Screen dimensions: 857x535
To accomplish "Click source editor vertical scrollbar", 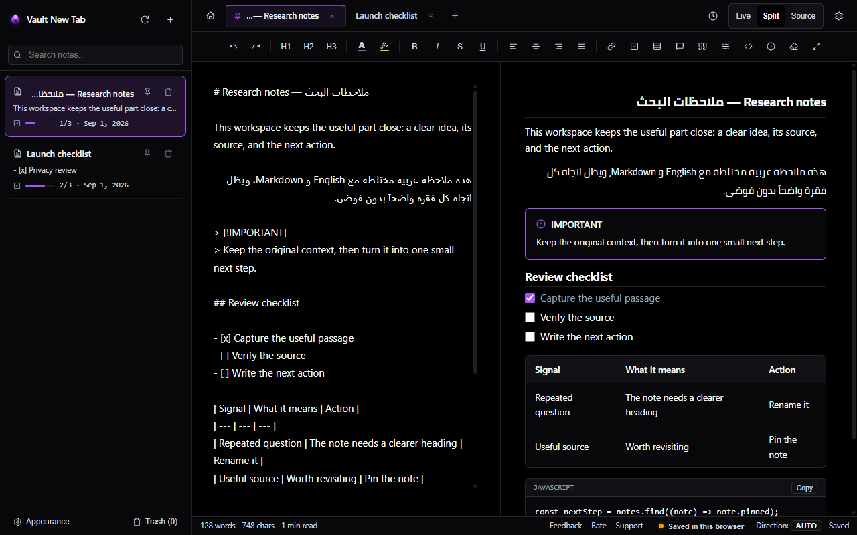I will coord(475,232).
